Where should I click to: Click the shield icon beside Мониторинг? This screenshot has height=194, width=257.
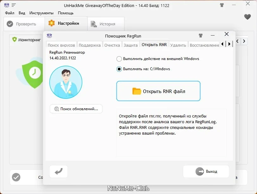(15, 39)
